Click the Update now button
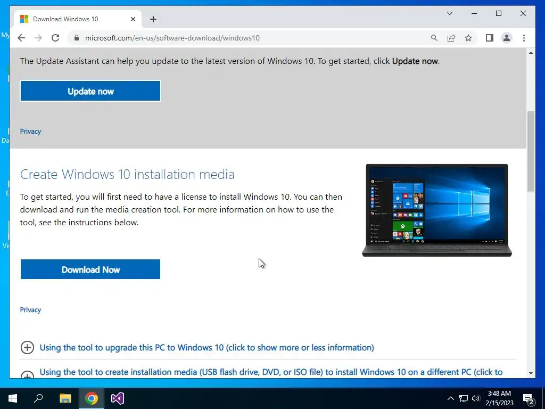Image resolution: width=545 pixels, height=409 pixels. (90, 91)
